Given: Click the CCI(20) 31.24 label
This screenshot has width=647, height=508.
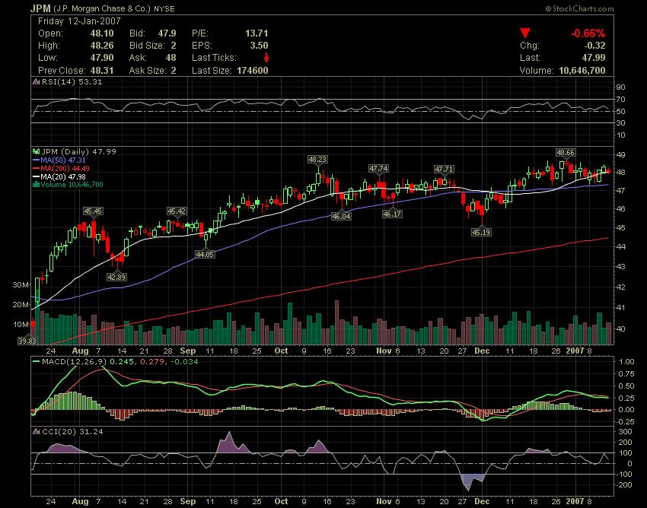Looking at the screenshot, I should [x=72, y=431].
